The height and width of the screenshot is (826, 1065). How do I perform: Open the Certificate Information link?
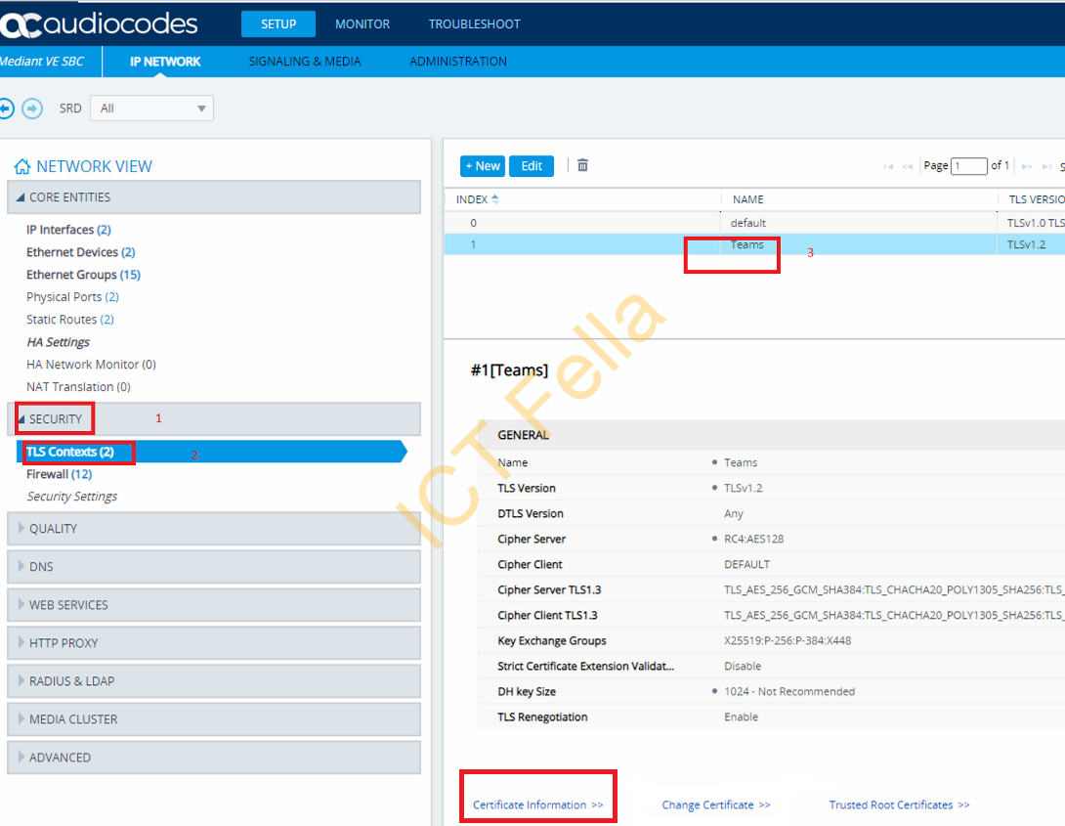coord(537,804)
